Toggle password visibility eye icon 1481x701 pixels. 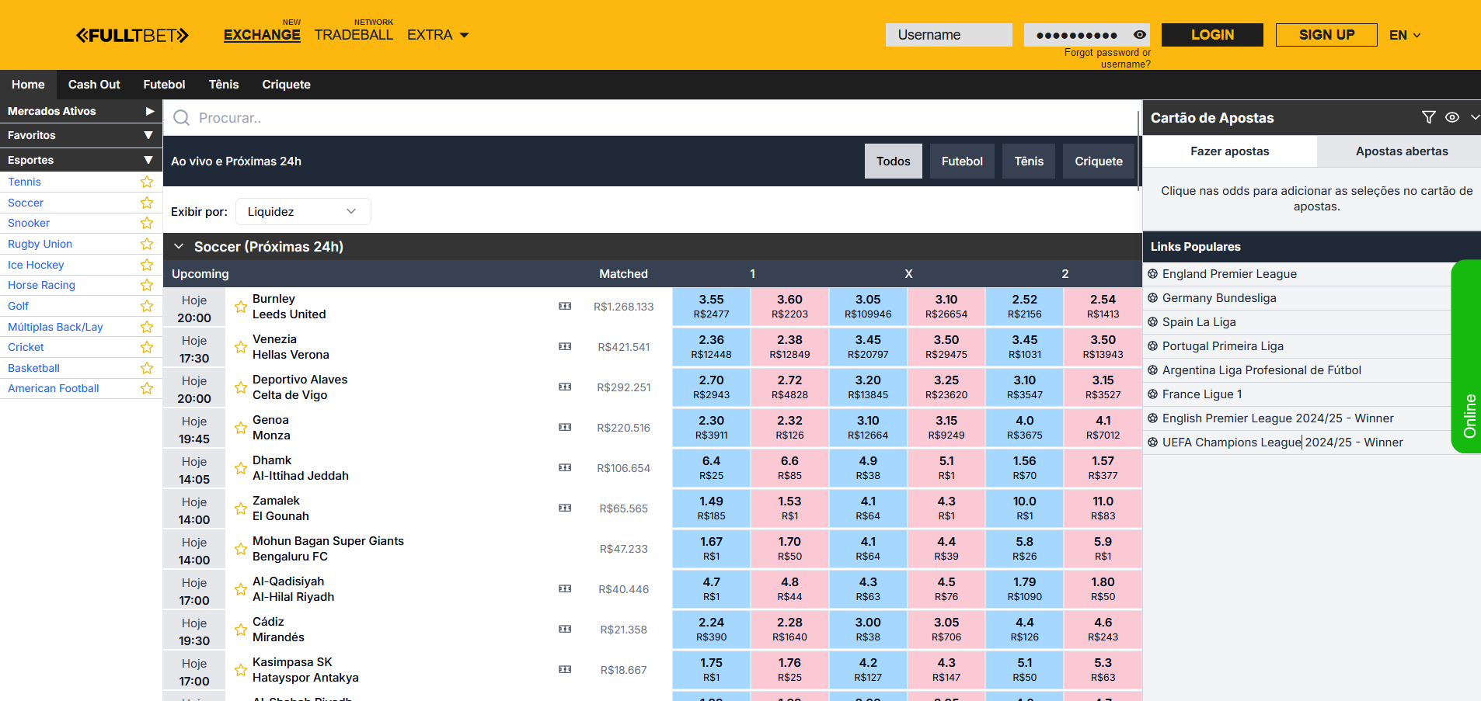pyautogui.click(x=1140, y=35)
